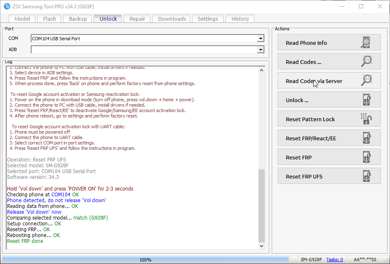The width and height of the screenshot is (390, 264).
Task: Click the phone lock icon on Reset FRP/React/EE
Action: tap(367, 138)
